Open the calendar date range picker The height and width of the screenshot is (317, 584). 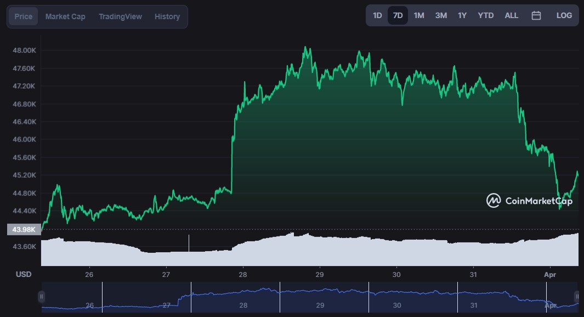pos(536,16)
